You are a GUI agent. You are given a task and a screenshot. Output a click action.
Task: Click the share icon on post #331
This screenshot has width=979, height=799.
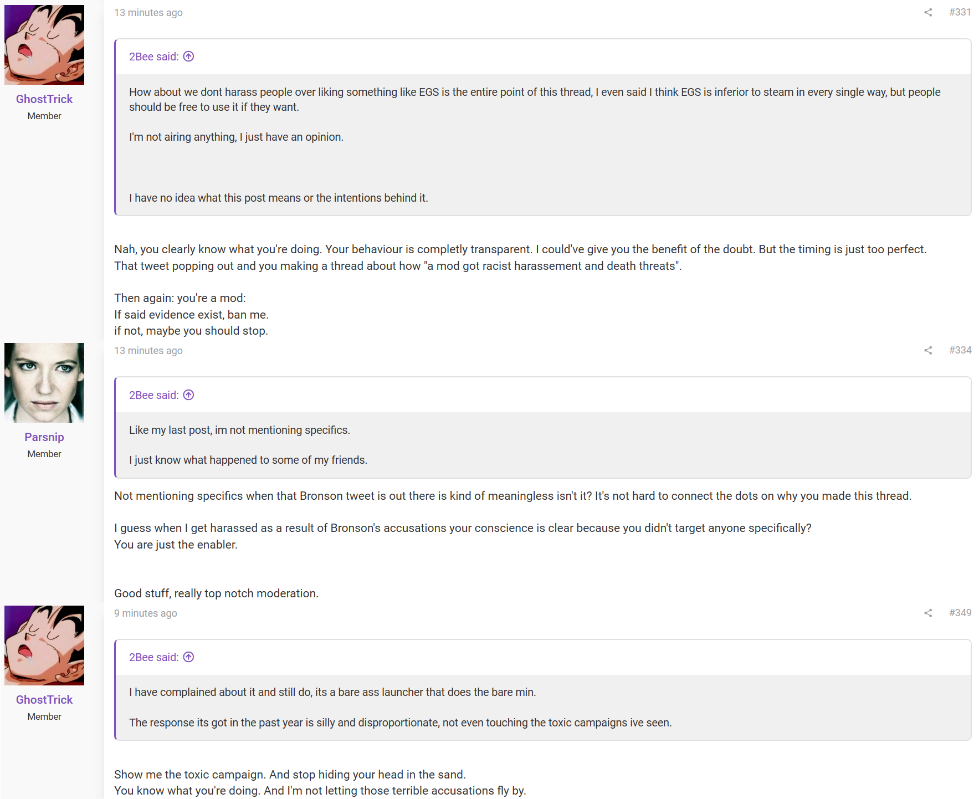tap(928, 12)
